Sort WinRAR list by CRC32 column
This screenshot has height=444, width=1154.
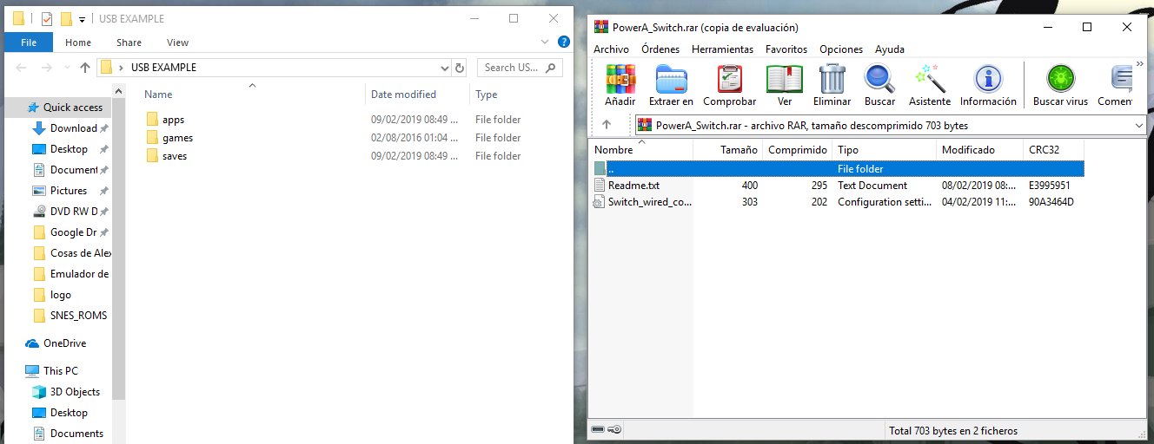tap(1054, 150)
